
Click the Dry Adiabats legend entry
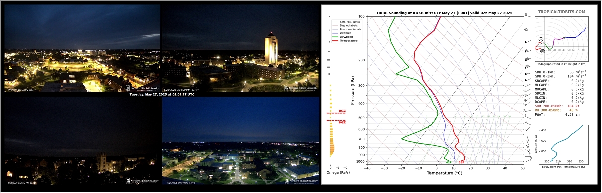345,25
